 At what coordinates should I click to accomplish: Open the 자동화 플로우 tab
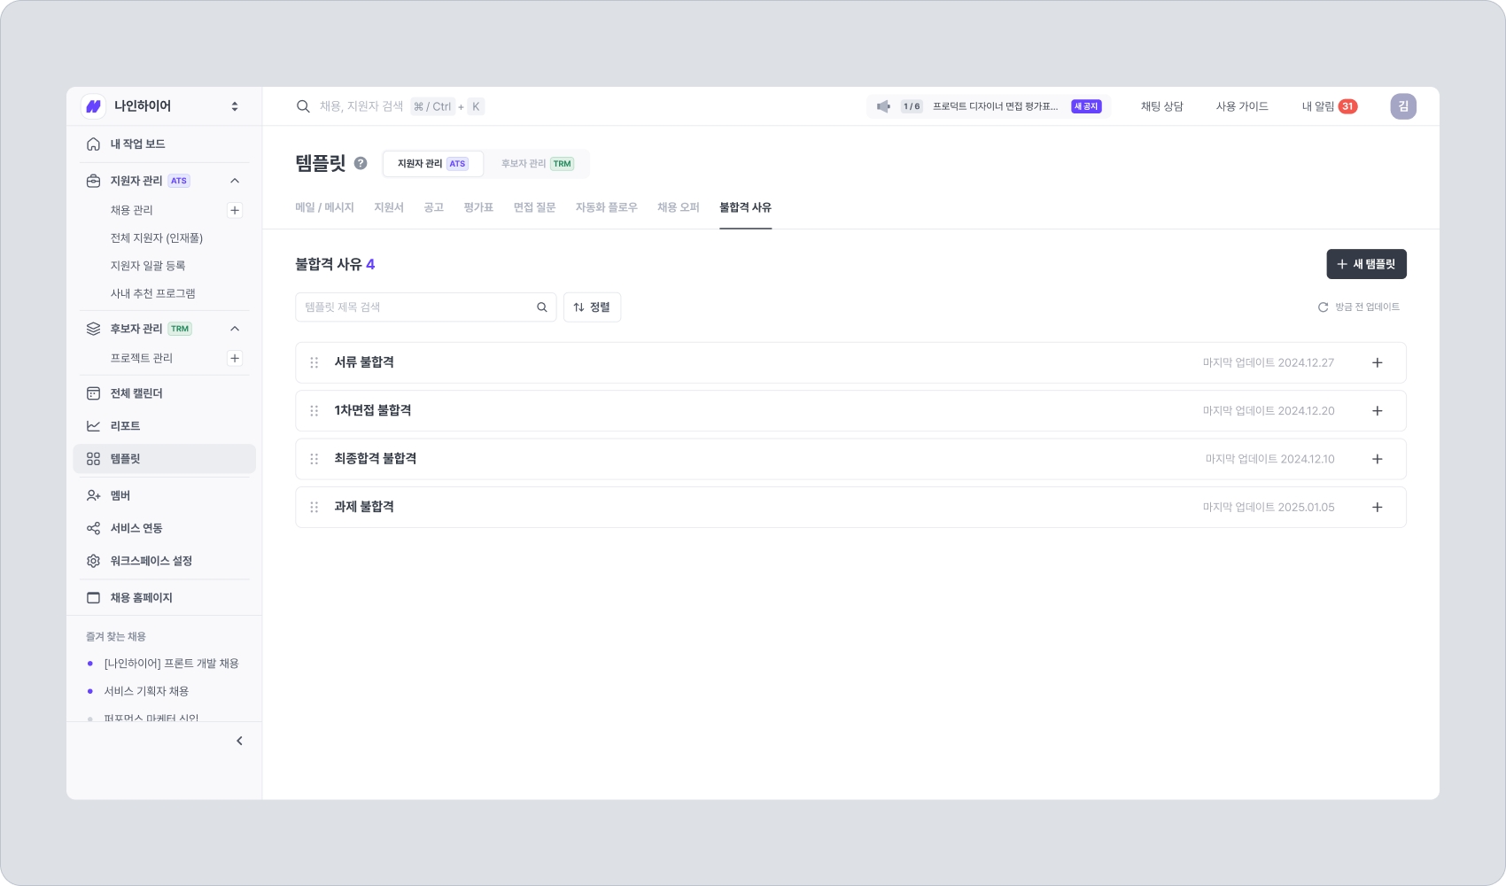pyautogui.click(x=606, y=207)
